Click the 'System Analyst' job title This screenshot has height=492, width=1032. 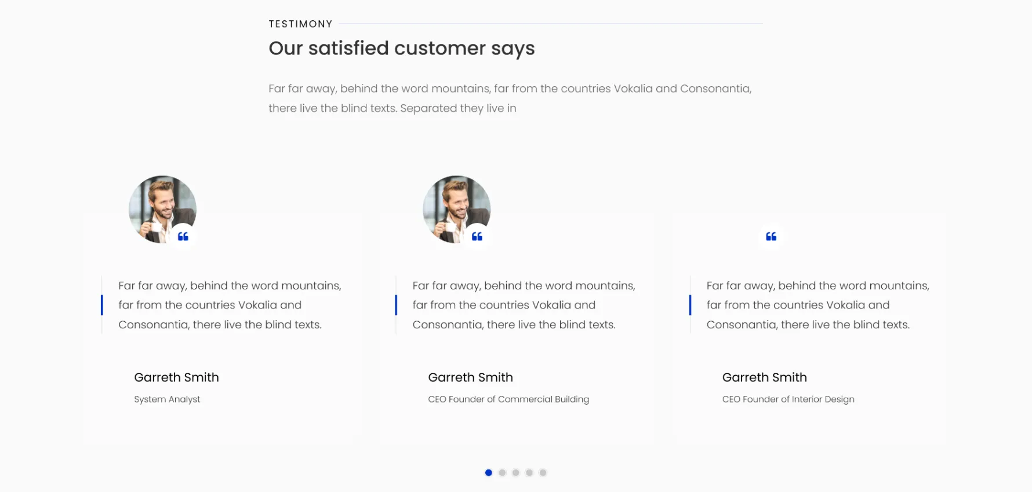(167, 399)
